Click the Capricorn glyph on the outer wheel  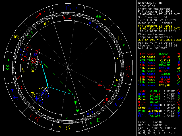16,38
